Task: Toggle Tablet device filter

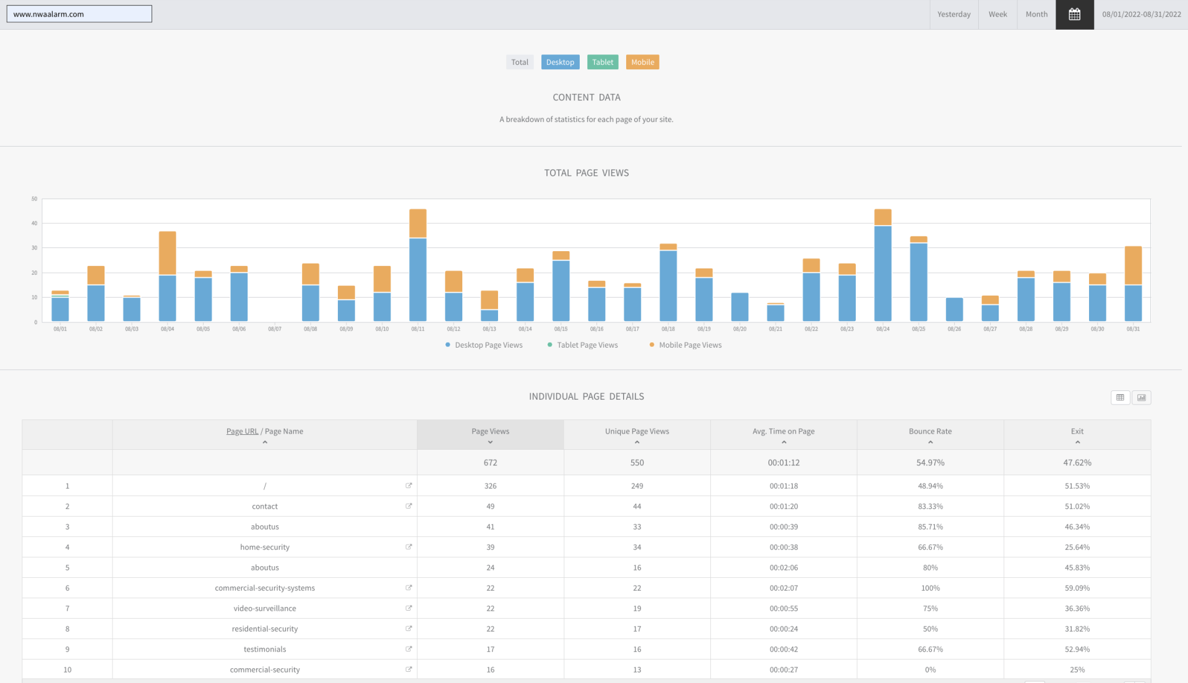Action: [x=602, y=62]
